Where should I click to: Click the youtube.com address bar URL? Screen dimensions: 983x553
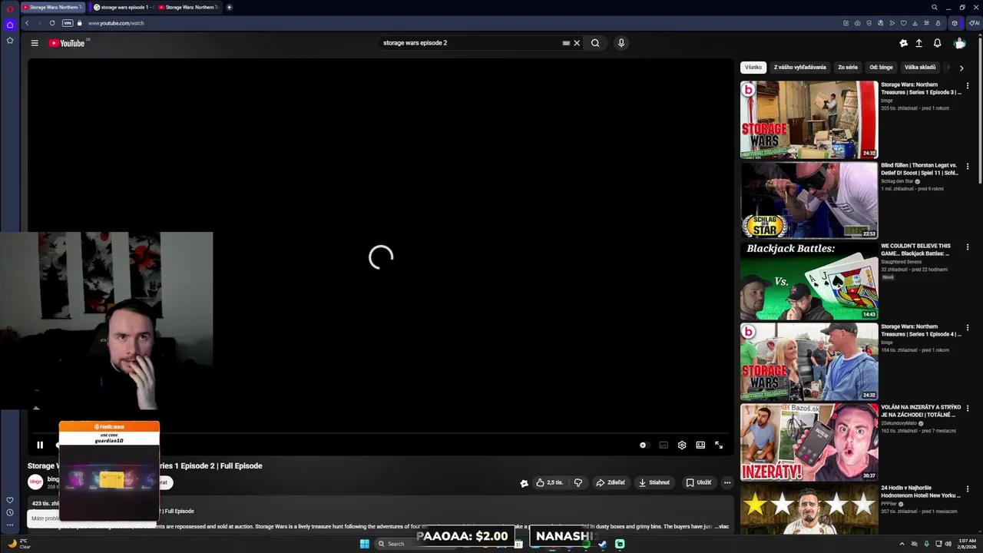pyautogui.click(x=116, y=23)
